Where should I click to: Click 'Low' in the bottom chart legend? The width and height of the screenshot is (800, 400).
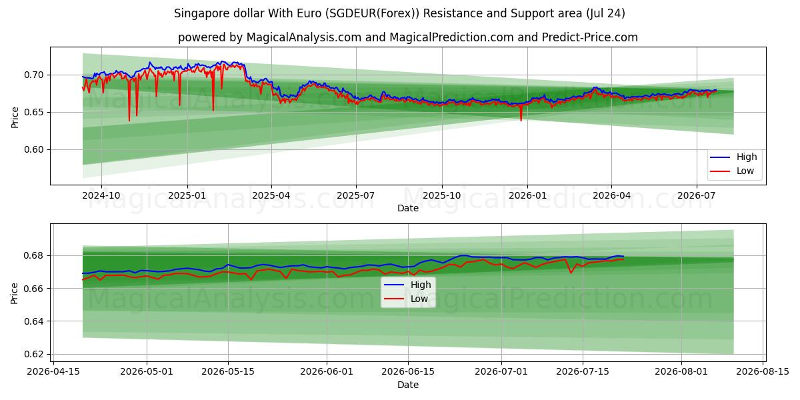(x=419, y=299)
